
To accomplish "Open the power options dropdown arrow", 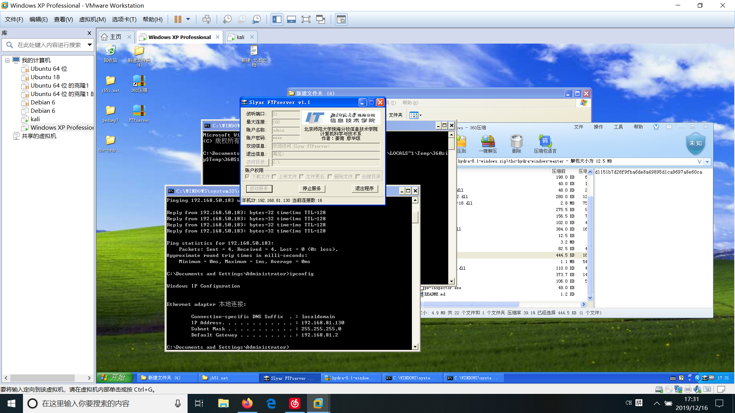I will tap(188, 19).
